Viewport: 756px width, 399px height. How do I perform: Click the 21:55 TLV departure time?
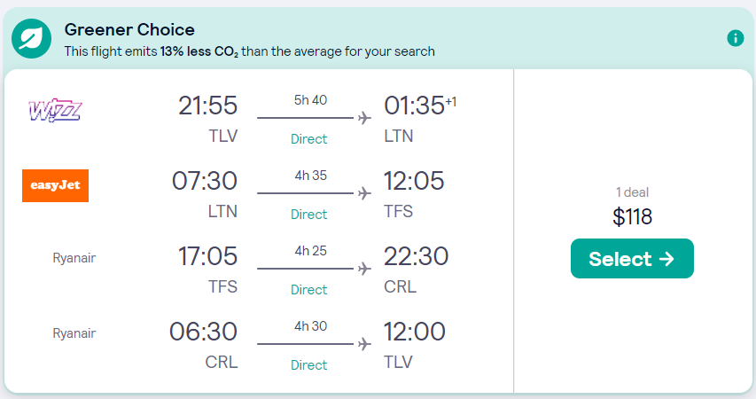pyautogui.click(x=207, y=106)
